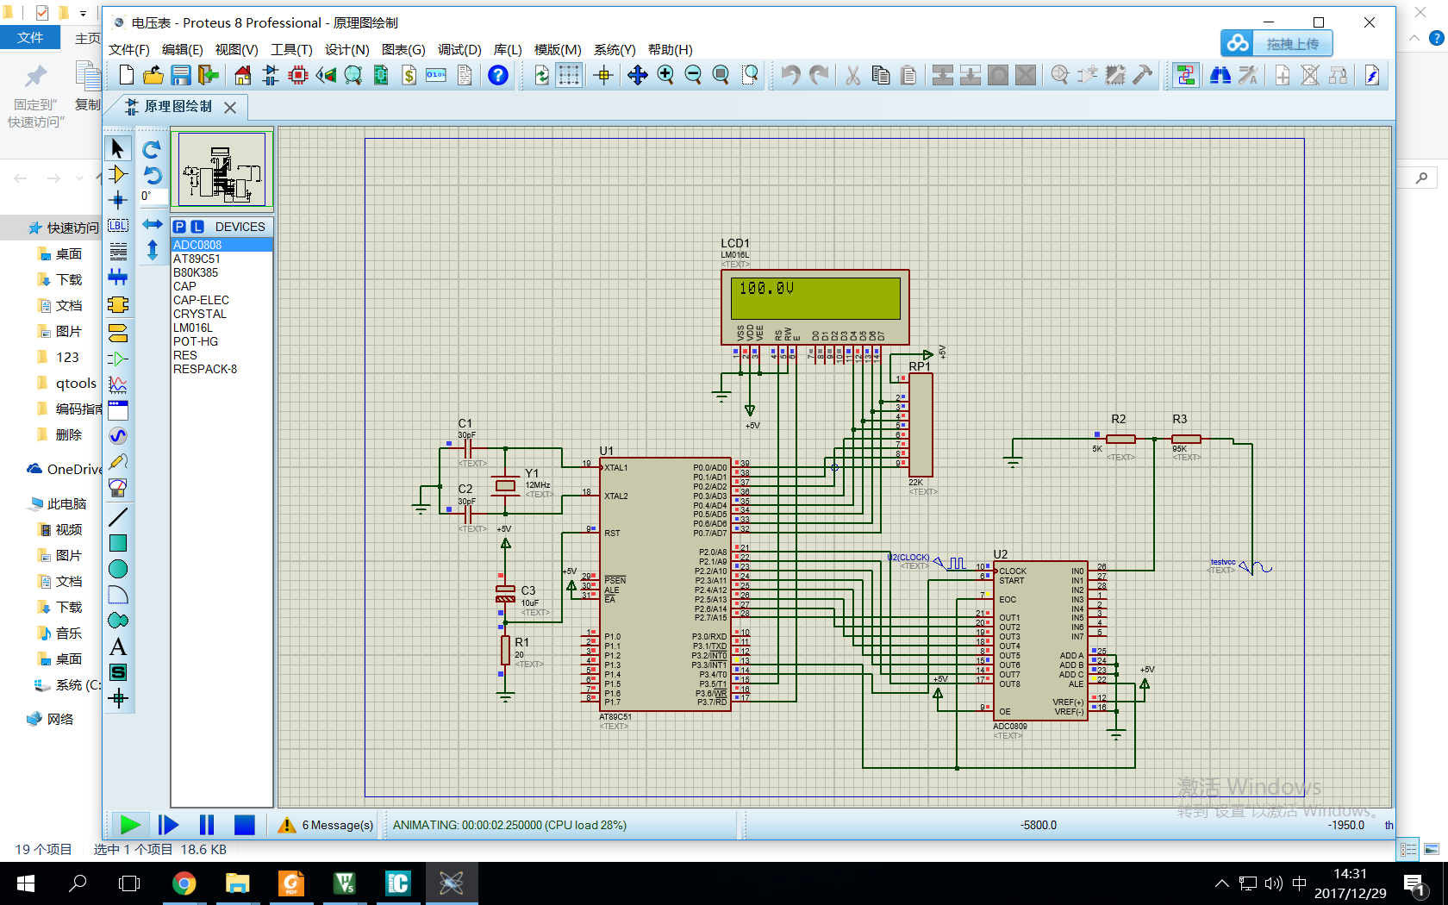The height and width of the screenshot is (905, 1448).
Task: Open Chrome from the Windows taskbar
Action: coord(184,883)
